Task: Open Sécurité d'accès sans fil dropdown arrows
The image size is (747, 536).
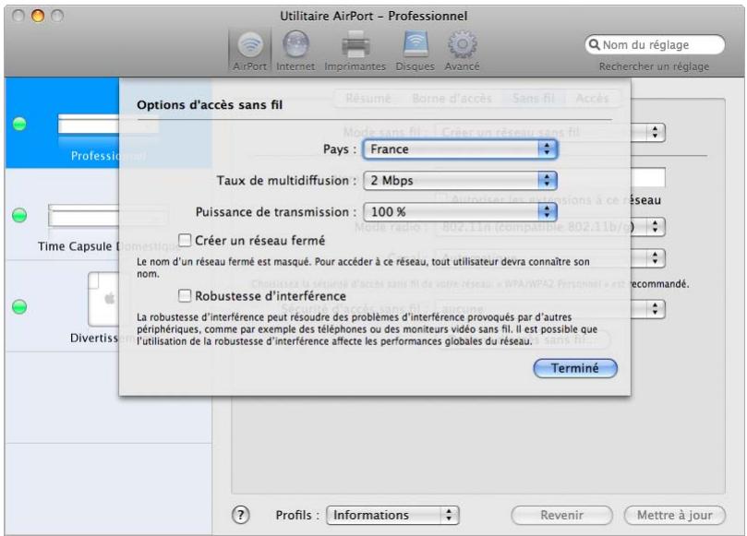Action: (x=656, y=309)
